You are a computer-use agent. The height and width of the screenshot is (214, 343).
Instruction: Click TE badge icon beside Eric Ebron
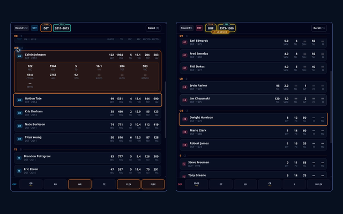pyautogui.click(x=19, y=171)
